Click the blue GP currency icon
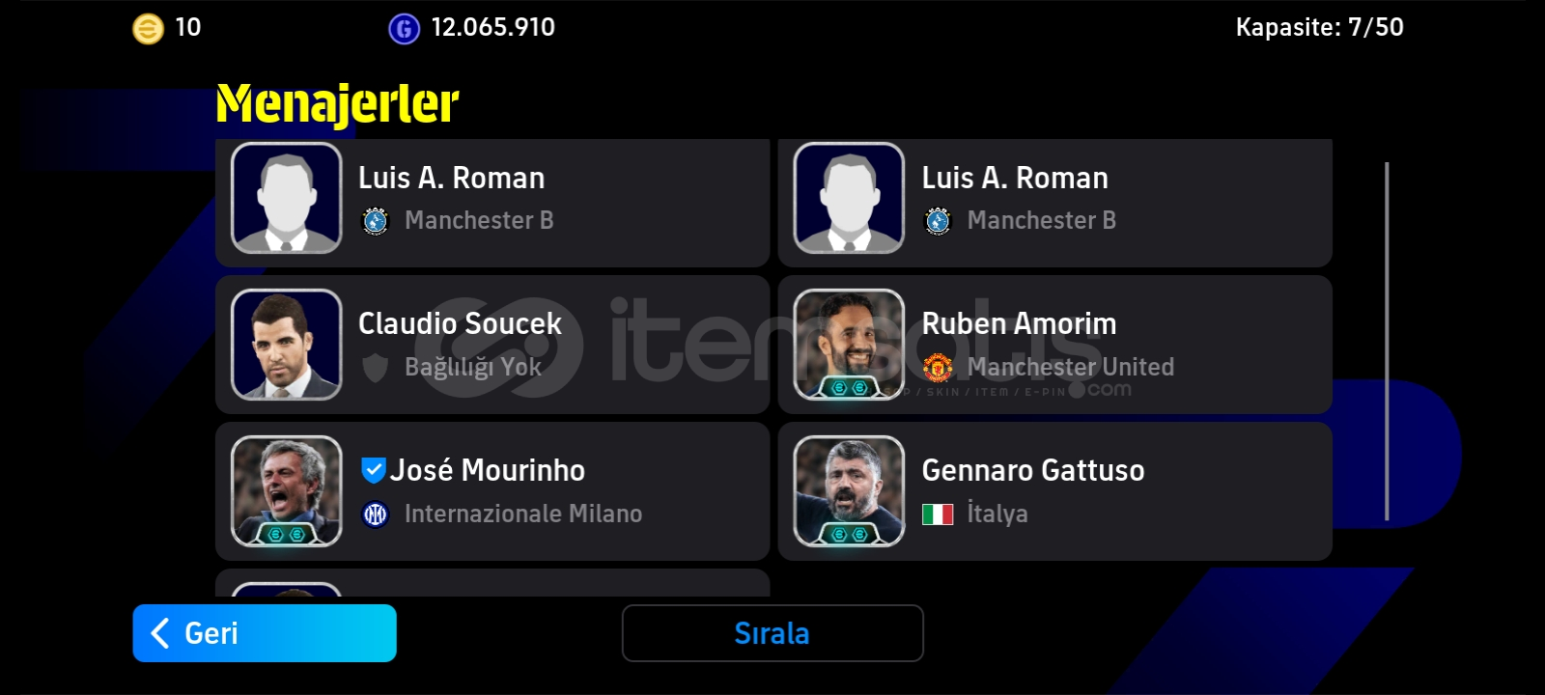Image resolution: width=1545 pixels, height=695 pixels. tap(404, 29)
